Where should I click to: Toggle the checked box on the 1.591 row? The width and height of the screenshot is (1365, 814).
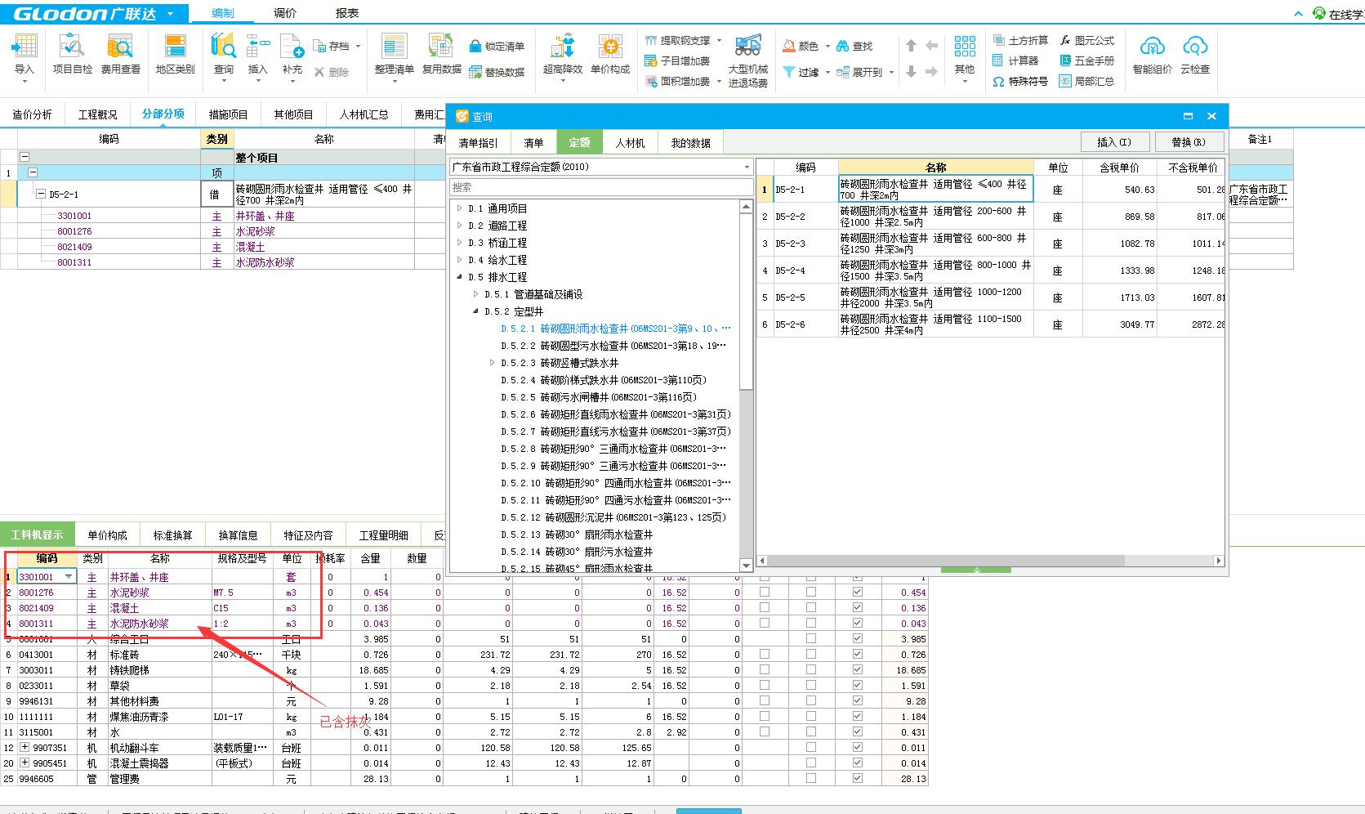pyautogui.click(x=857, y=685)
